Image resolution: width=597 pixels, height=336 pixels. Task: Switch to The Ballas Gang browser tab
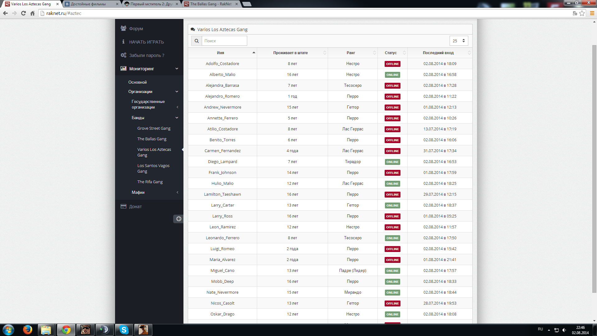click(x=211, y=4)
